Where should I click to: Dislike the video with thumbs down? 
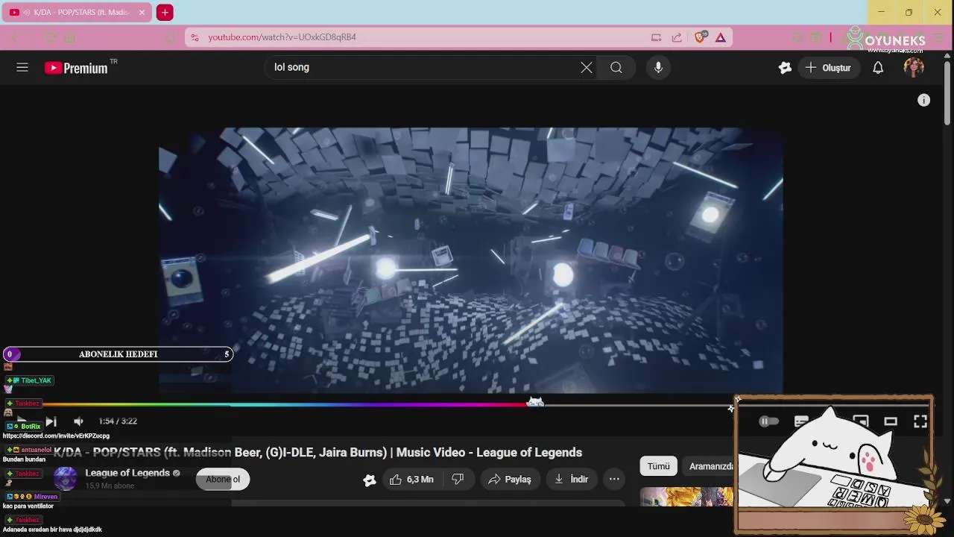coord(458,480)
